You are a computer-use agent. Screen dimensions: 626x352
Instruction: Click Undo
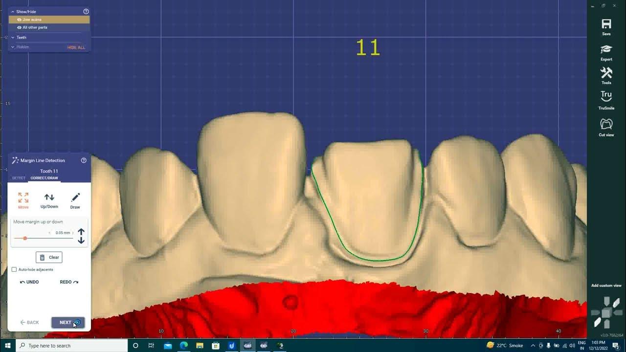click(x=29, y=282)
